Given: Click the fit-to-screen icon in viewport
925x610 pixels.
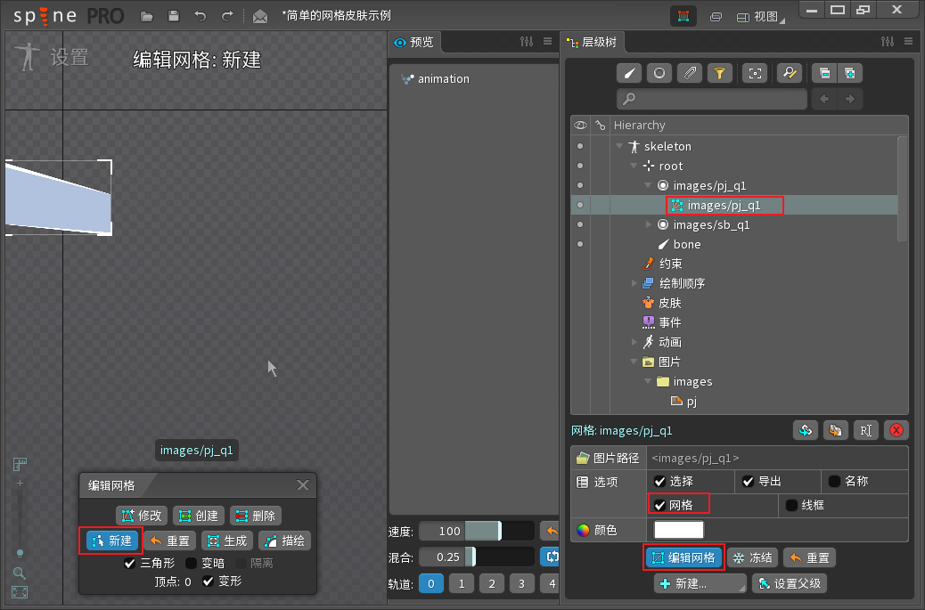Looking at the screenshot, I should point(20,592).
